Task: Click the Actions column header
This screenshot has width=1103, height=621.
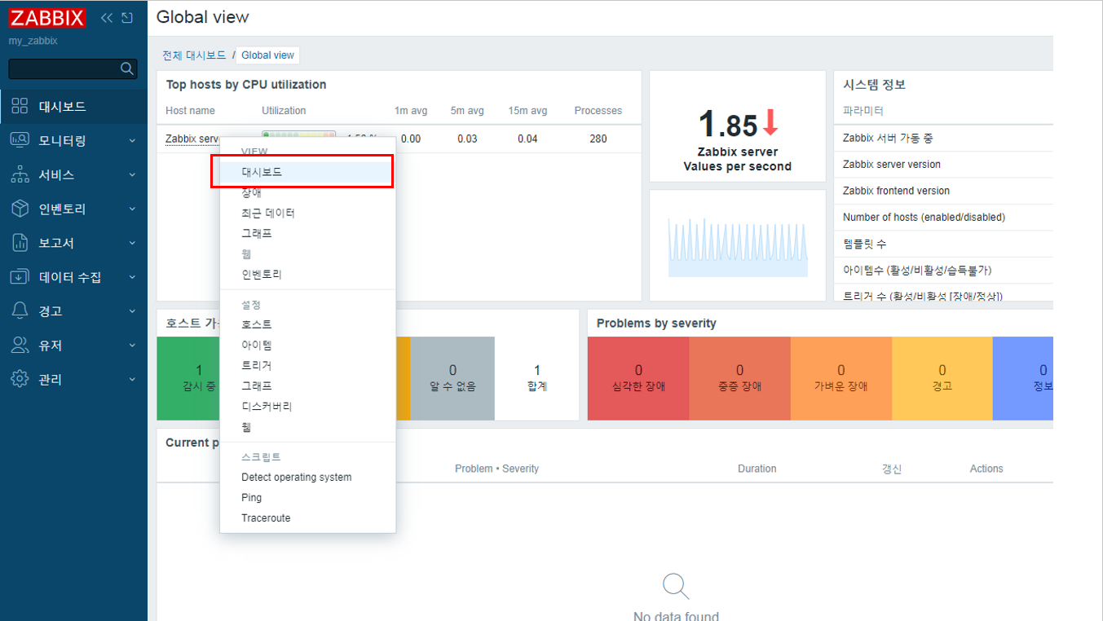Action: (986, 469)
